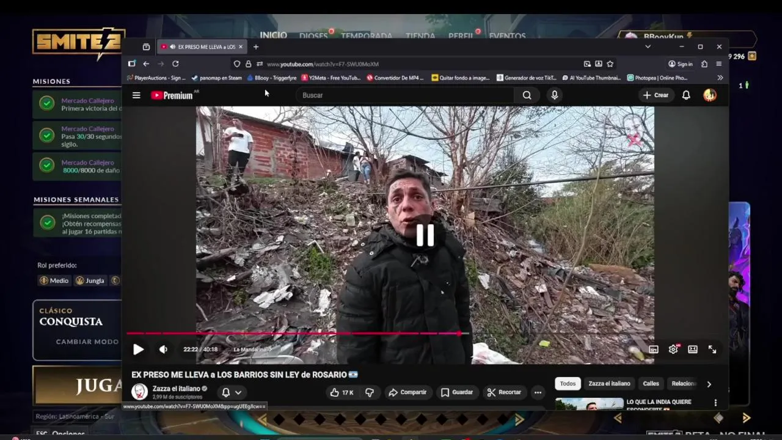Open the player settings gear
Viewport: 782px width, 440px height.
(x=673, y=350)
